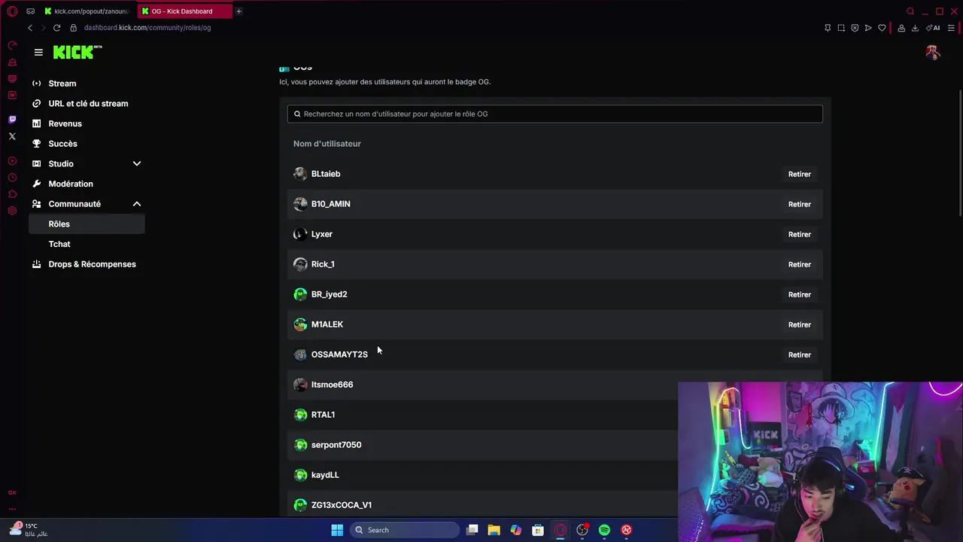Open Kick user avatar menu
Viewport: 963px width, 542px height.
pyautogui.click(x=933, y=52)
